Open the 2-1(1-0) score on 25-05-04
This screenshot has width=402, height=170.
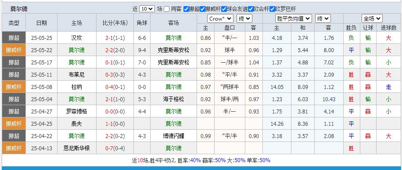(115, 99)
